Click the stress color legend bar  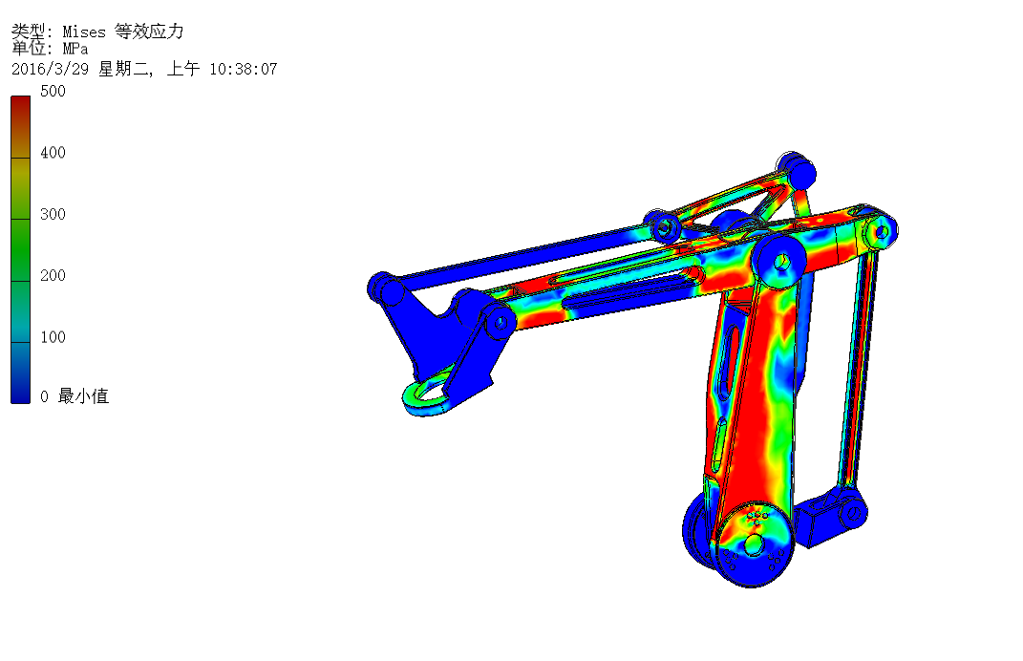click(x=20, y=250)
